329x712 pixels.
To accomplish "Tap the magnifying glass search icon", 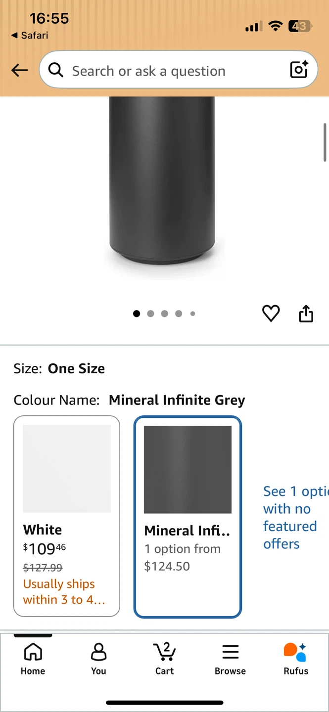I will pos(56,70).
